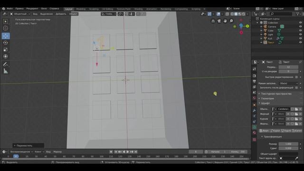Click the outliner search field
The image size is (304, 171).
[281, 14]
